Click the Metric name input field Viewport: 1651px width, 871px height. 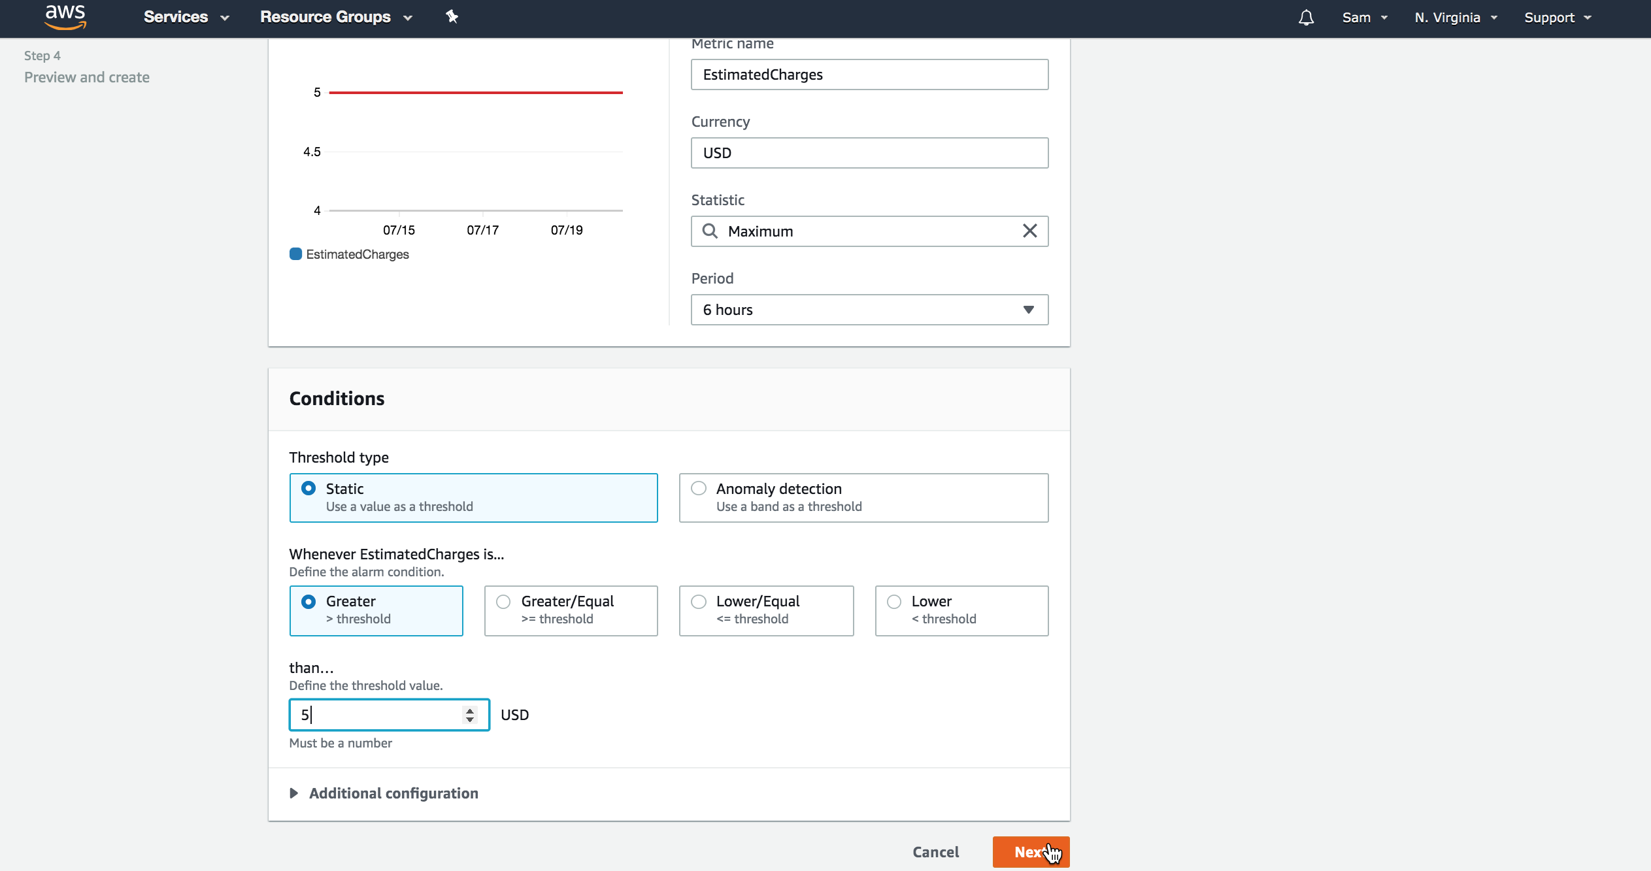tap(869, 74)
